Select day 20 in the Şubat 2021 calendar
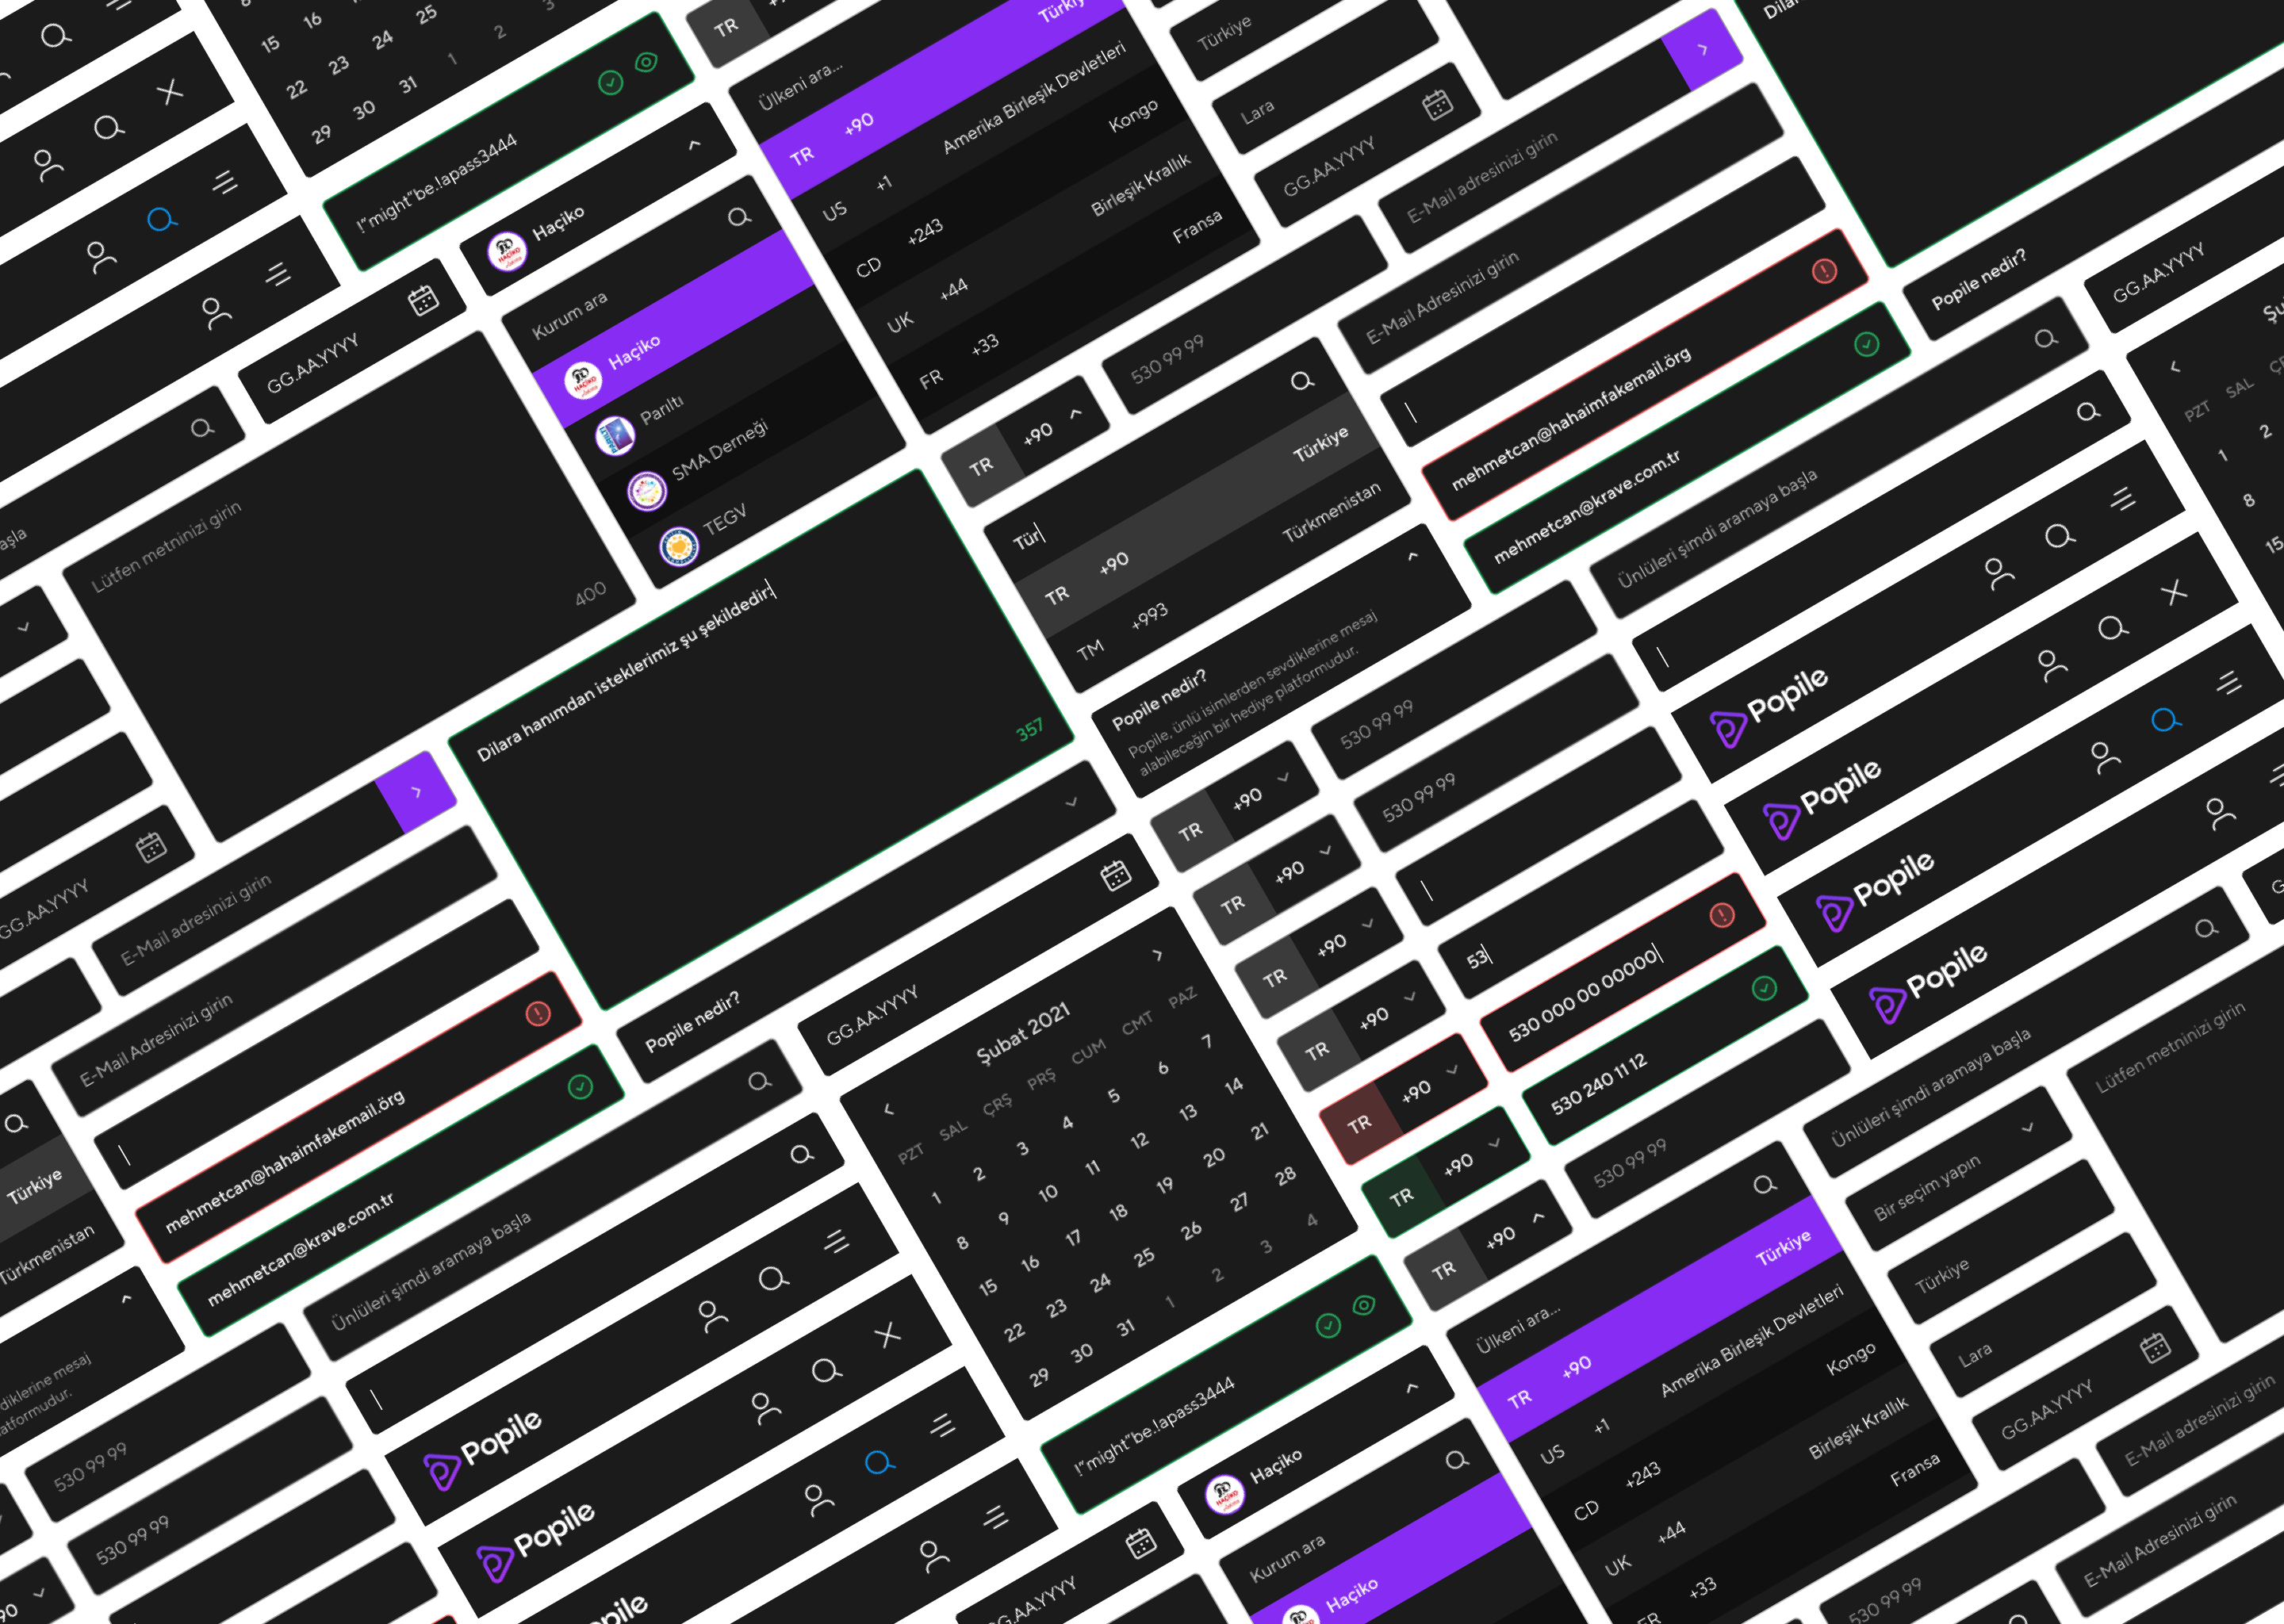The height and width of the screenshot is (1624, 2284). pos(1213,1158)
